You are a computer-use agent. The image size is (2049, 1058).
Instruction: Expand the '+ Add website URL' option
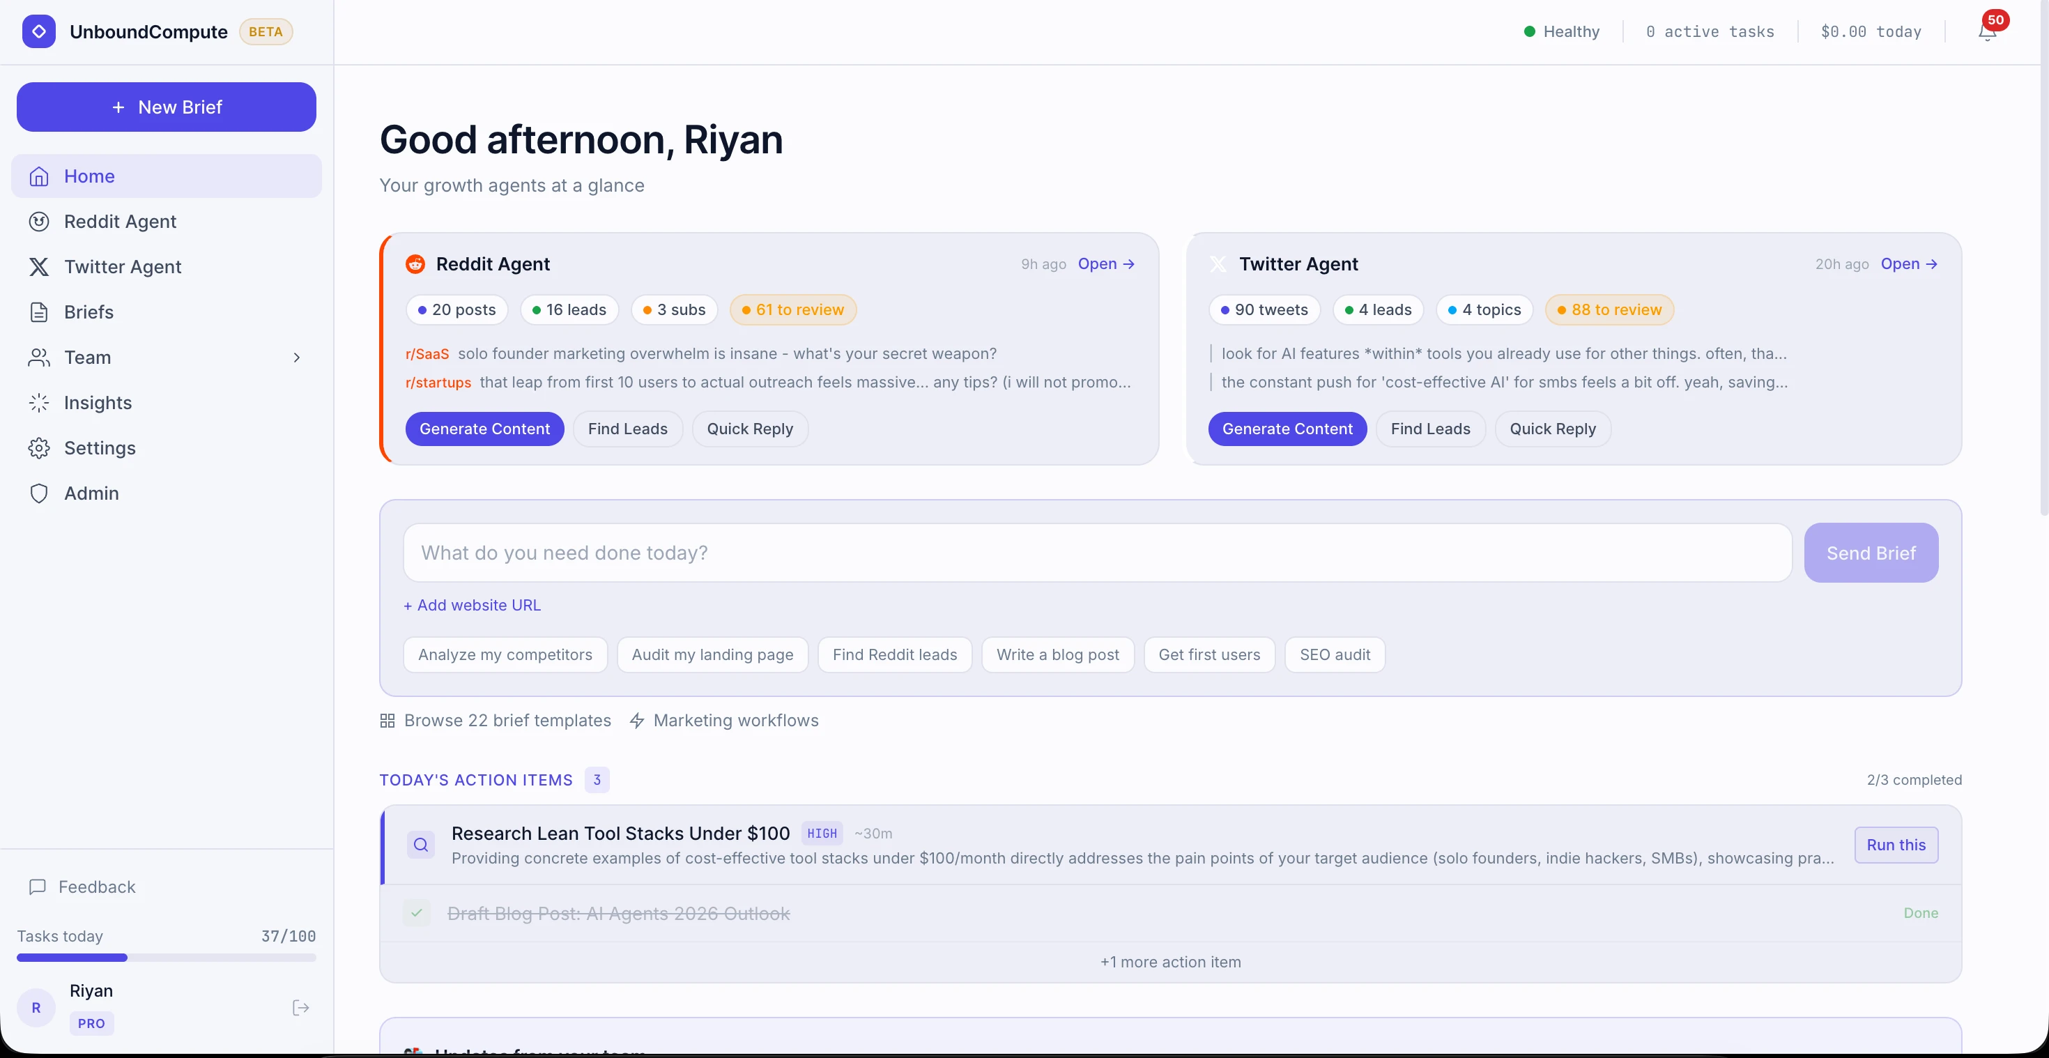[x=472, y=606]
